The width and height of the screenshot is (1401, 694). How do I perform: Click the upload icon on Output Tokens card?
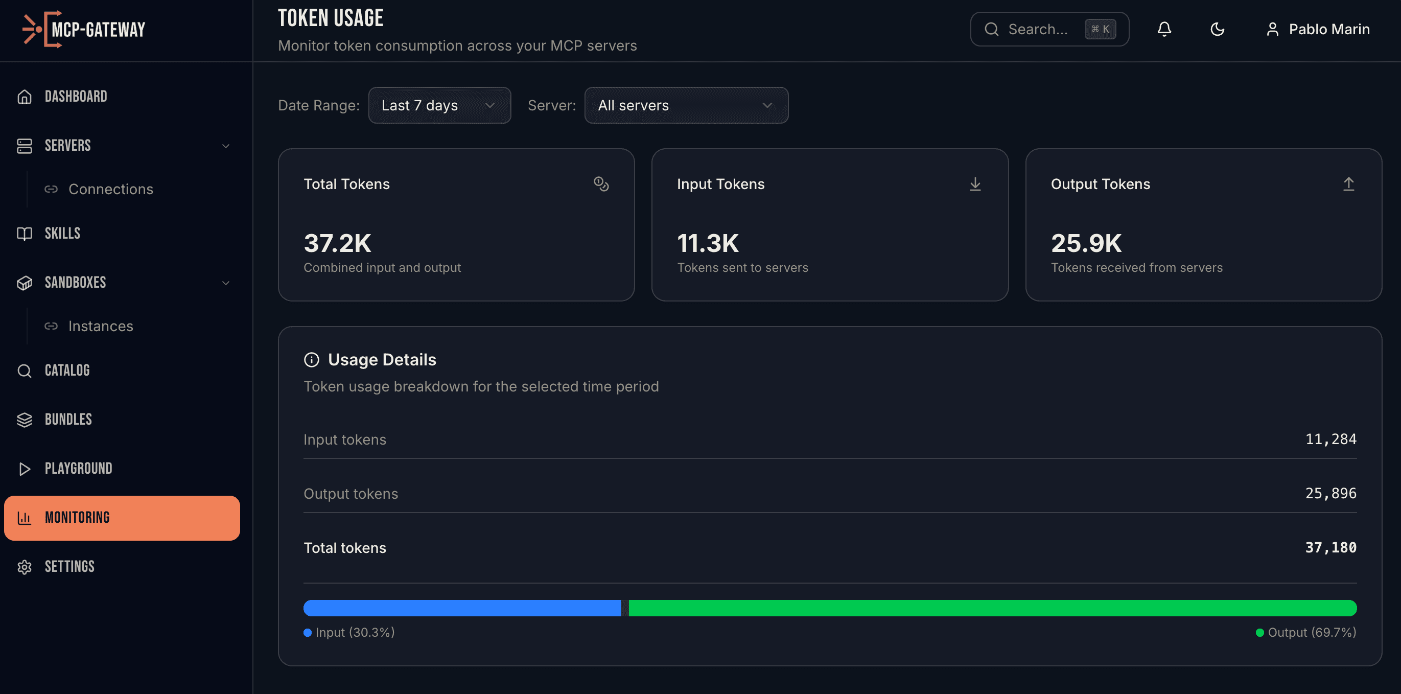click(x=1348, y=184)
